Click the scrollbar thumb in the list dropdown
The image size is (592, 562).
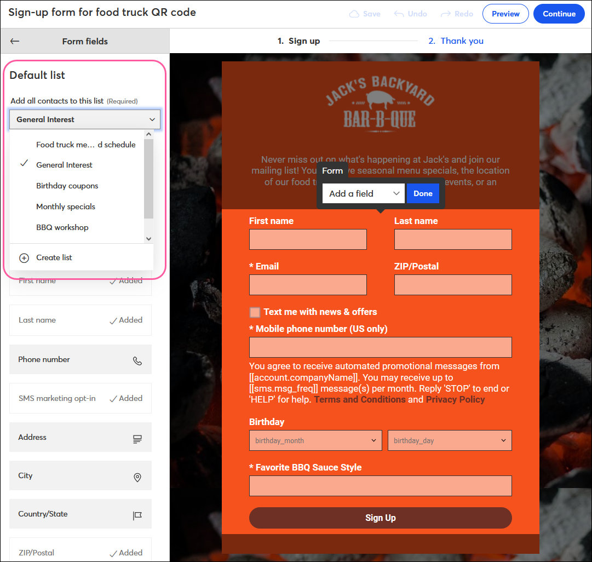[149, 179]
